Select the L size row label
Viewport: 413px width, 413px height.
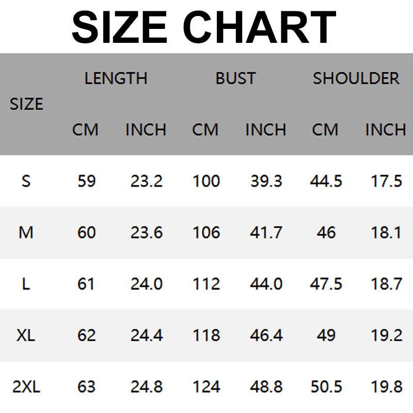26,284
